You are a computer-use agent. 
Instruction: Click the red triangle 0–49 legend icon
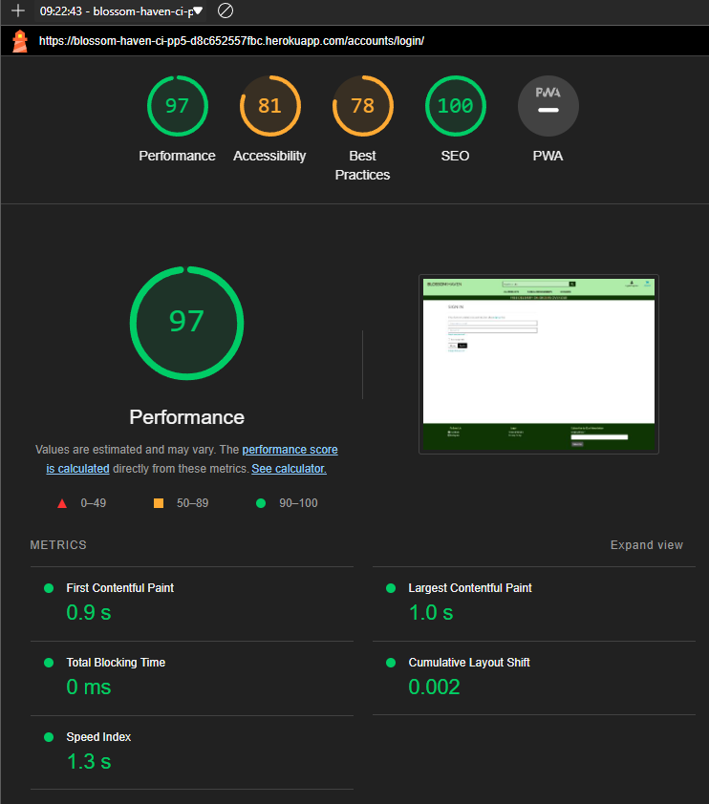coord(62,503)
